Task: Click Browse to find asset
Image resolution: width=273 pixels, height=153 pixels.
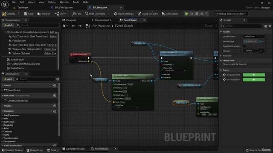Action: [x=44, y=14]
